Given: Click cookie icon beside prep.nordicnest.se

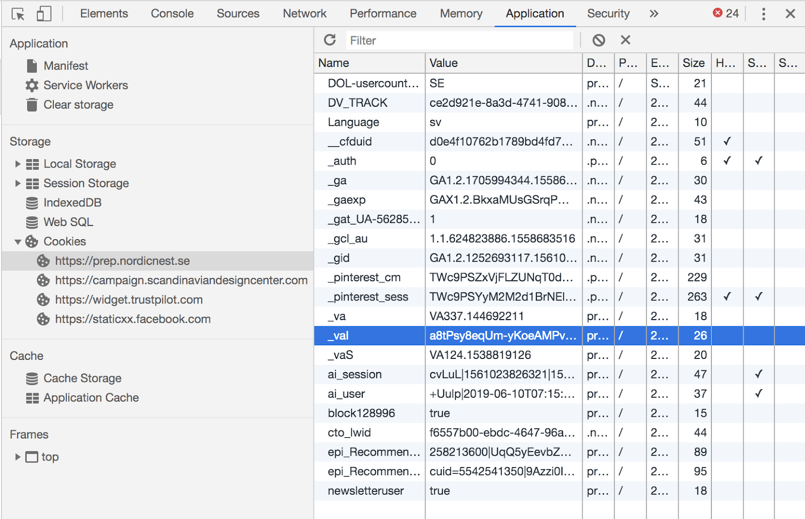Looking at the screenshot, I should [43, 261].
